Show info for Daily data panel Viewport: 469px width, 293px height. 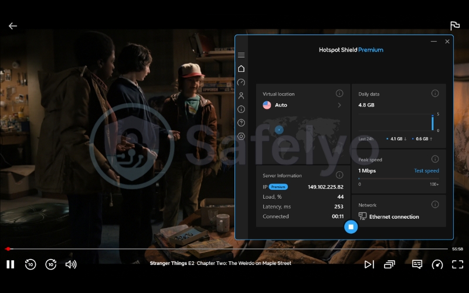tap(435, 93)
